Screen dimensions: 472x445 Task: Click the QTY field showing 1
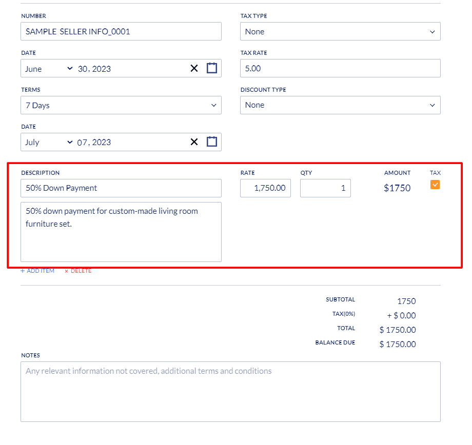[325, 188]
